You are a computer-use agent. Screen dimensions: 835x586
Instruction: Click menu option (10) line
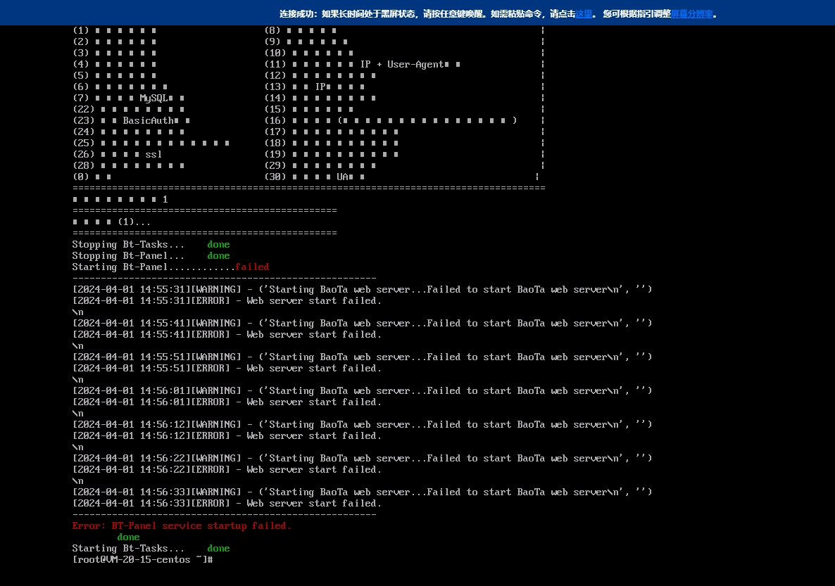point(309,53)
